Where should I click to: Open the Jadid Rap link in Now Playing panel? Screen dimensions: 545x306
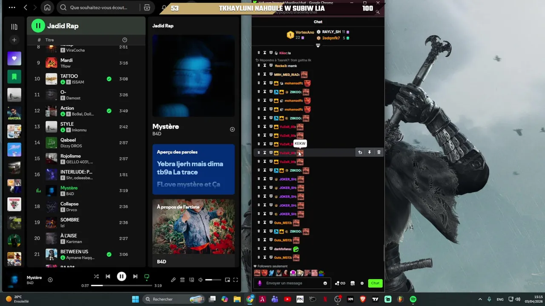coord(163,26)
